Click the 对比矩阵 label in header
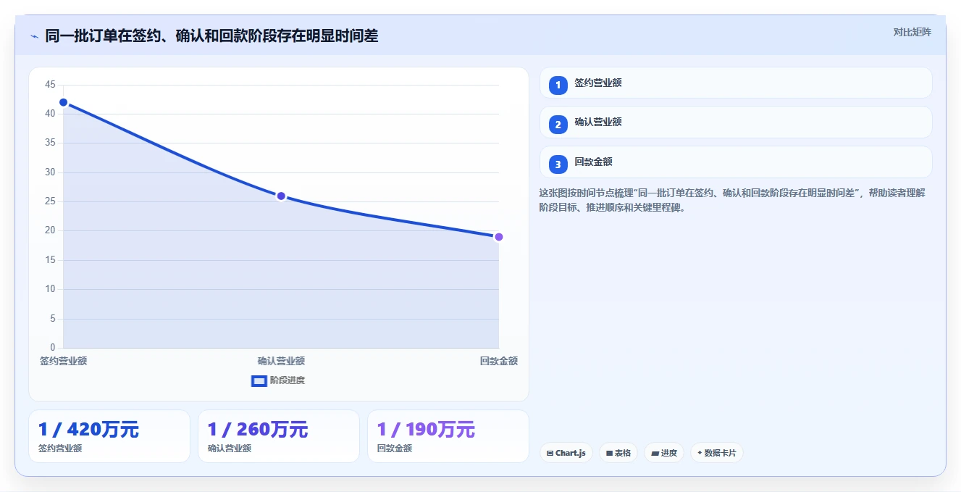961x492 pixels. [x=912, y=32]
